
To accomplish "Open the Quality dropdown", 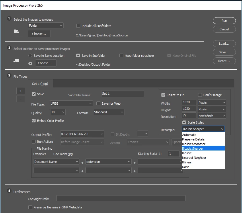I will tap(58, 112).
